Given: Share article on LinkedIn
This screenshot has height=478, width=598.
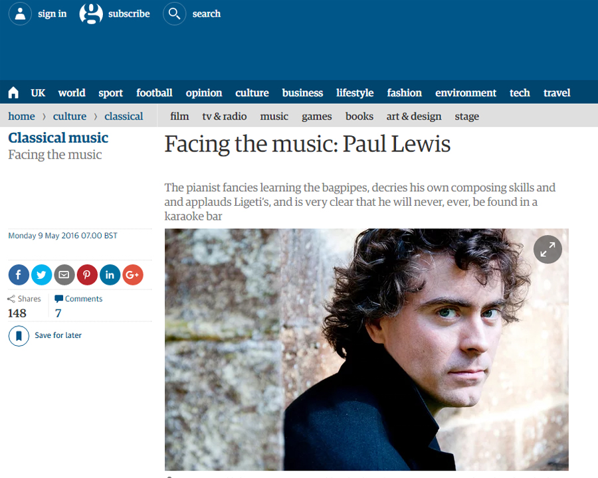Looking at the screenshot, I should (110, 274).
